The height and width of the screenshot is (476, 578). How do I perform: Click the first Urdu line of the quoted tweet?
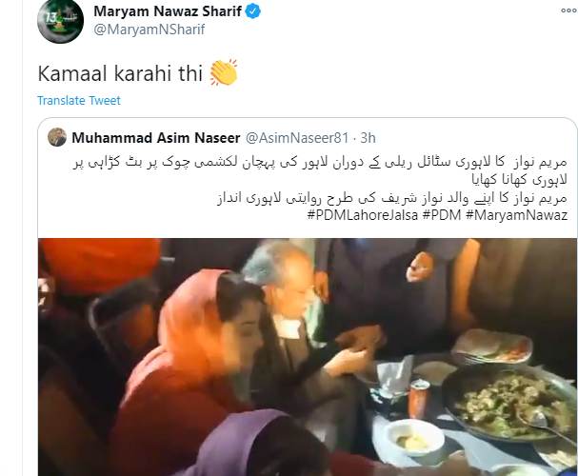click(x=320, y=163)
